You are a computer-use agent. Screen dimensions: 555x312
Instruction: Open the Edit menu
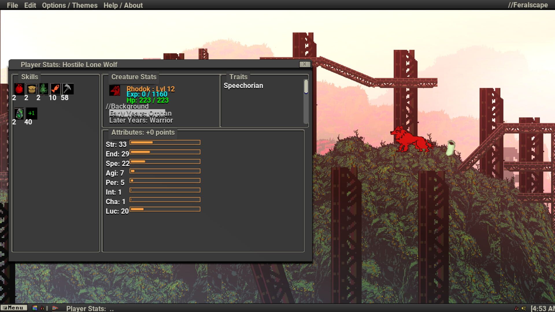(30, 5)
